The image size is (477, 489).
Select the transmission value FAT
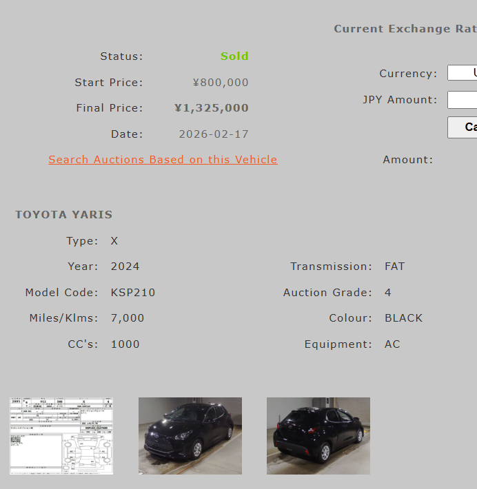pos(394,267)
